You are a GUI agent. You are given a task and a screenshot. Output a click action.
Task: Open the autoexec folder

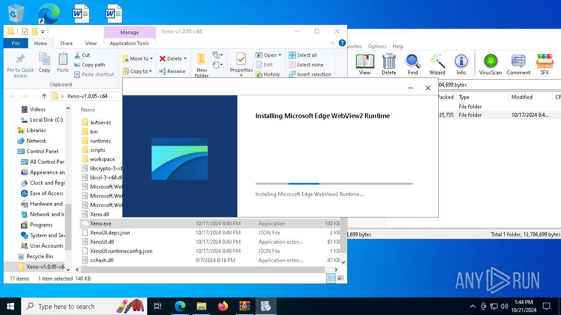tap(100, 122)
